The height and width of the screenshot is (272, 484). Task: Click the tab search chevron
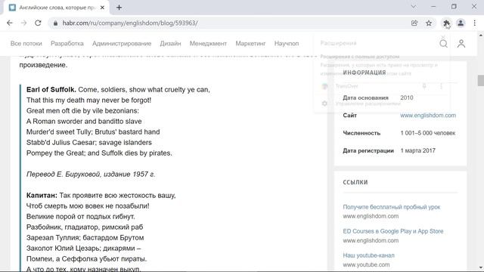[x=414, y=7]
